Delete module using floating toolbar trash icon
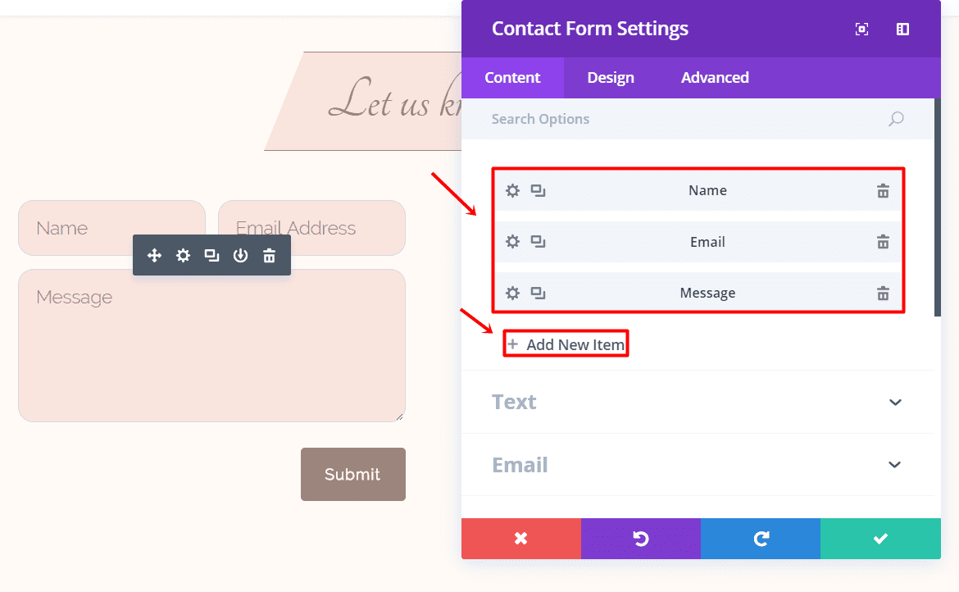Viewport: 959px width, 592px height. click(269, 256)
